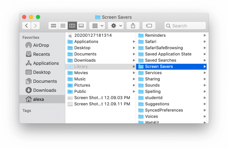Click the Search field

point(185,26)
